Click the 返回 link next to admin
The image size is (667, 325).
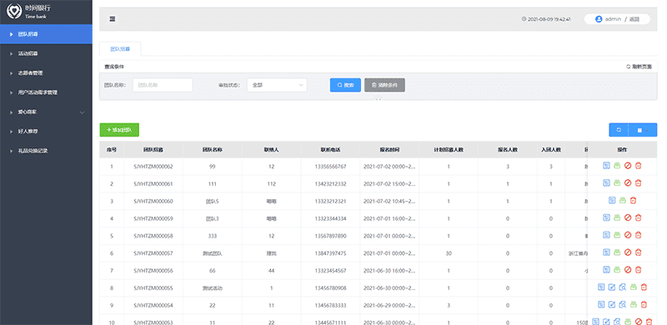click(x=634, y=19)
